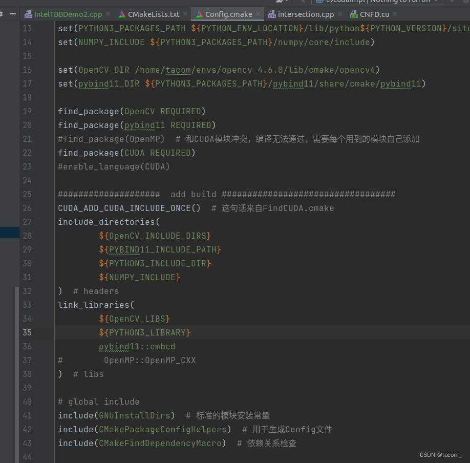Click 'include_directories(' on line 27
470x463 pixels.
click(109, 222)
